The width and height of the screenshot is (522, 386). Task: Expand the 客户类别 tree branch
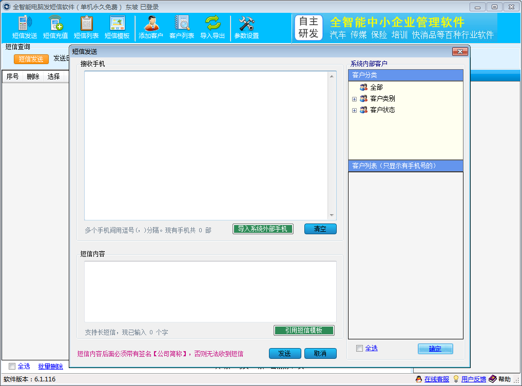[354, 98]
